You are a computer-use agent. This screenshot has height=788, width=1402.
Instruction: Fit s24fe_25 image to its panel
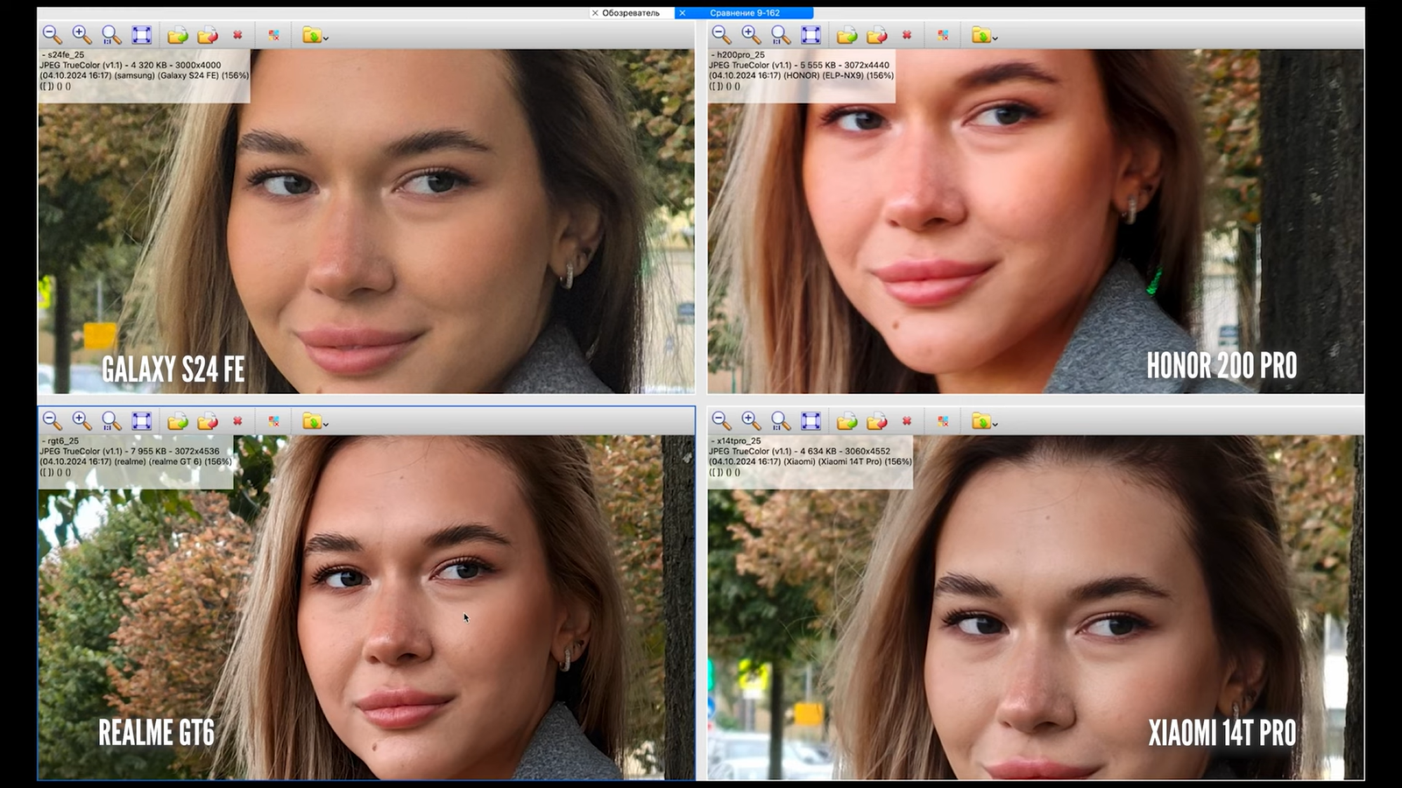click(x=141, y=35)
